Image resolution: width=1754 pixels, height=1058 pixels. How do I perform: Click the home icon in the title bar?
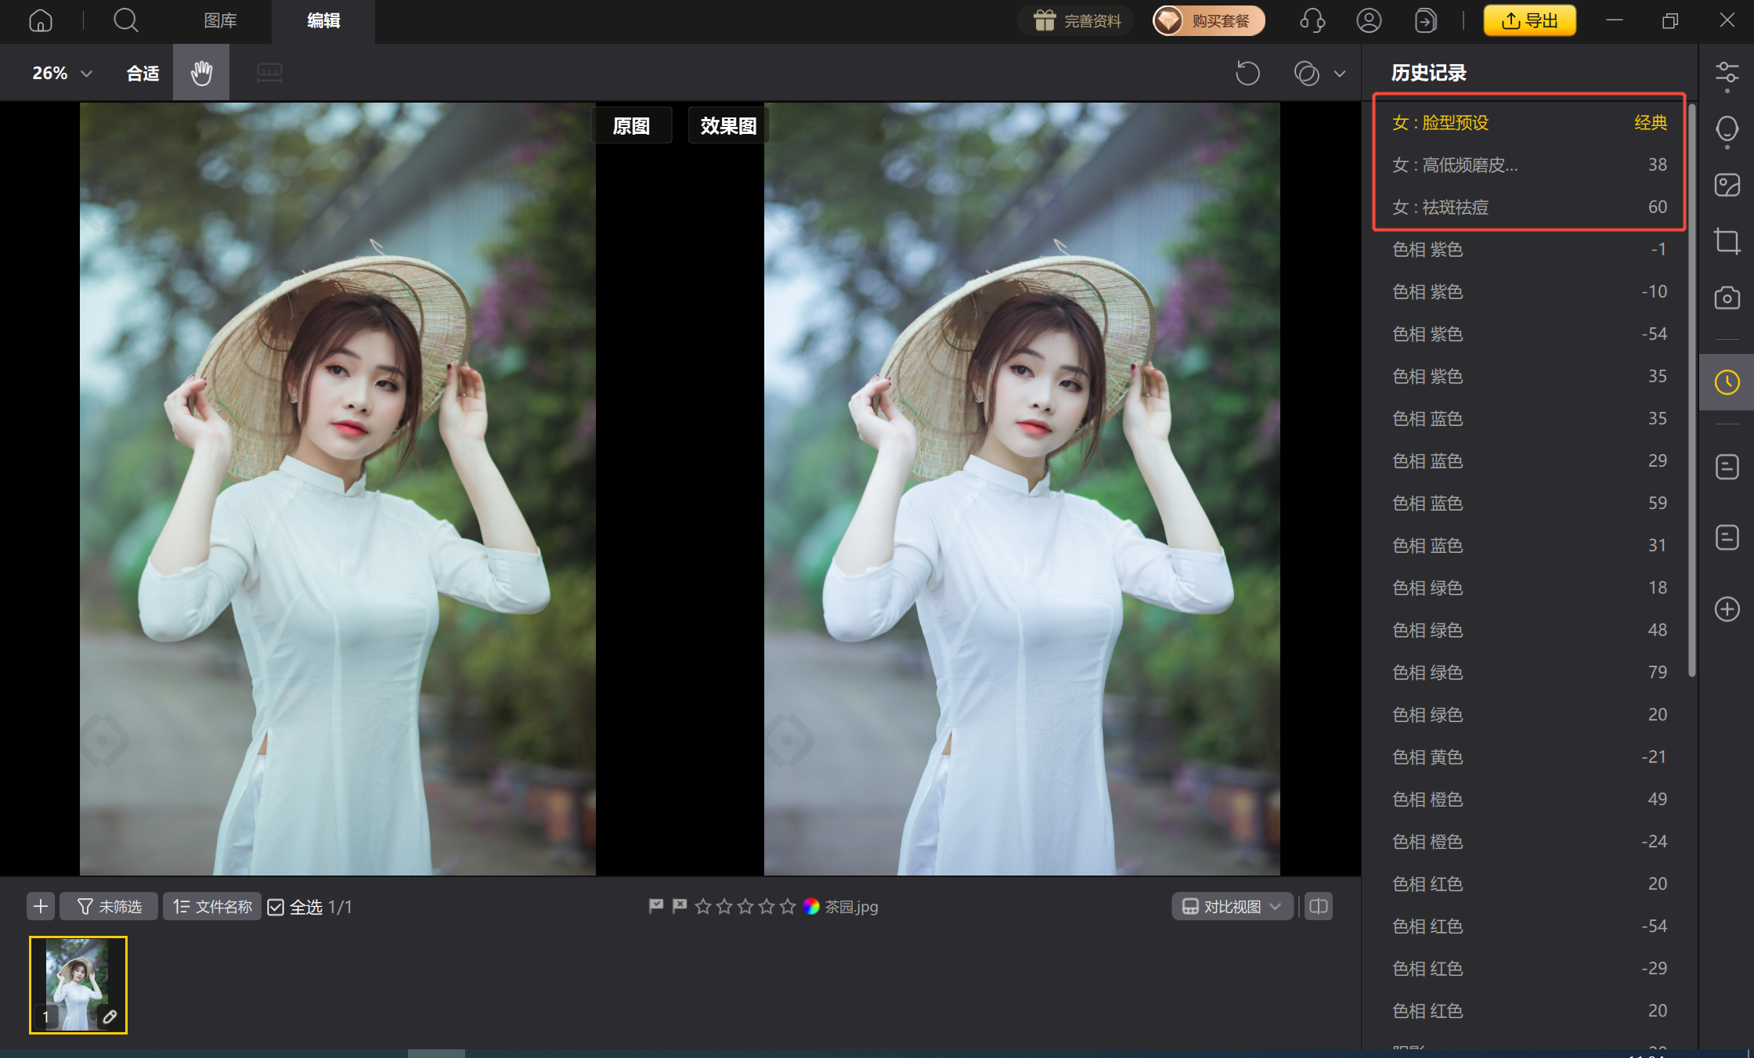click(x=40, y=20)
